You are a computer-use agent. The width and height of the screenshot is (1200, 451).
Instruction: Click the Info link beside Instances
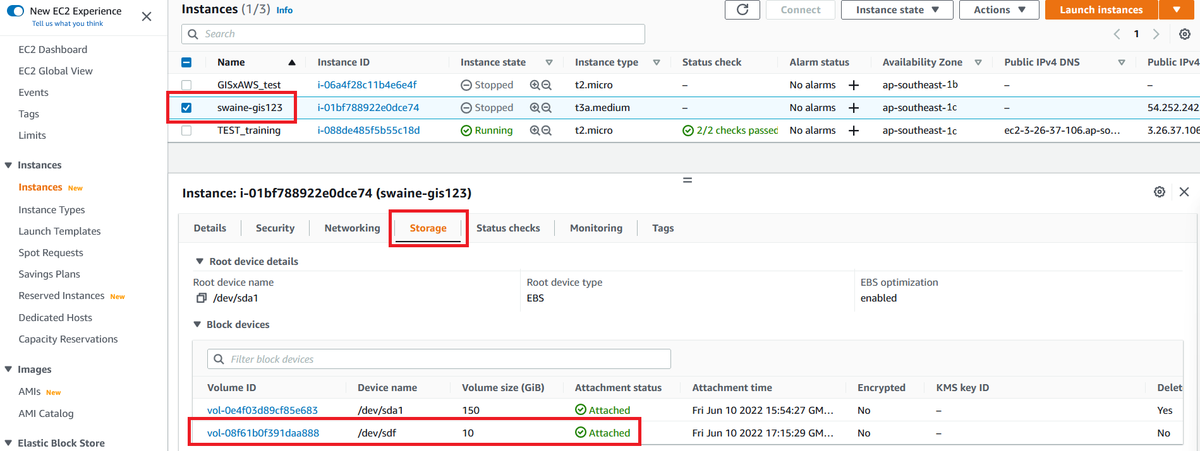[x=284, y=10]
